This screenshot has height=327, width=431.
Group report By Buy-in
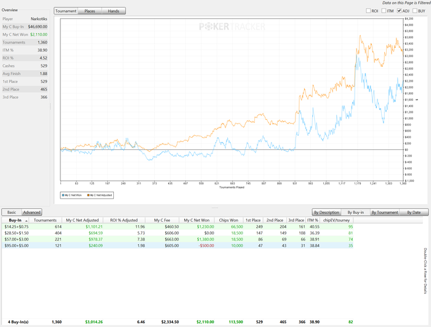(x=356, y=212)
